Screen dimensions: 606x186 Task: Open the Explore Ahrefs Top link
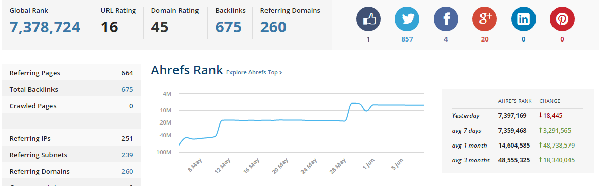pyautogui.click(x=254, y=72)
